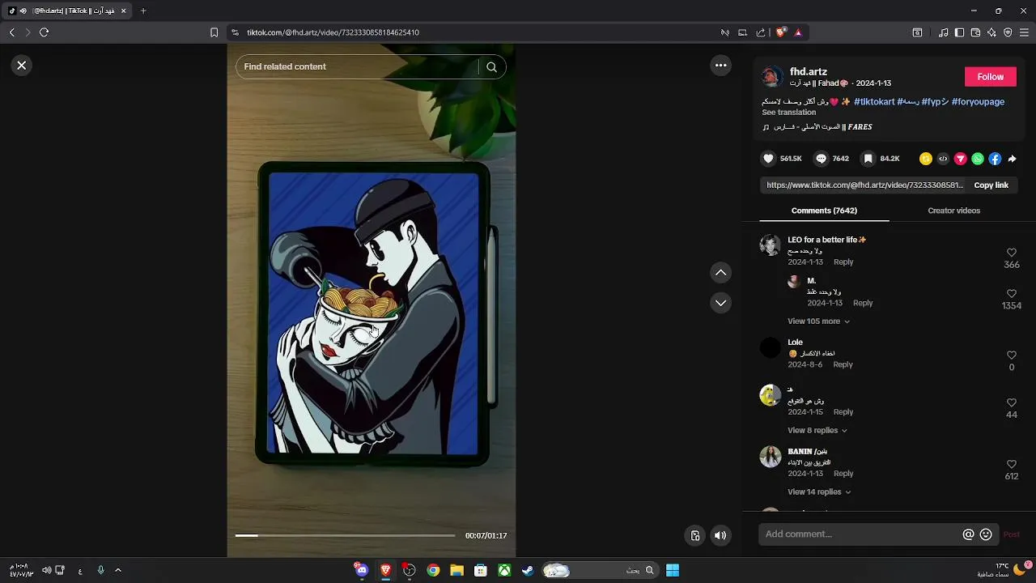This screenshot has width=1036, height=583.
Task: Click the Brave Shields lion icon
Action: [x=780, y=32]
